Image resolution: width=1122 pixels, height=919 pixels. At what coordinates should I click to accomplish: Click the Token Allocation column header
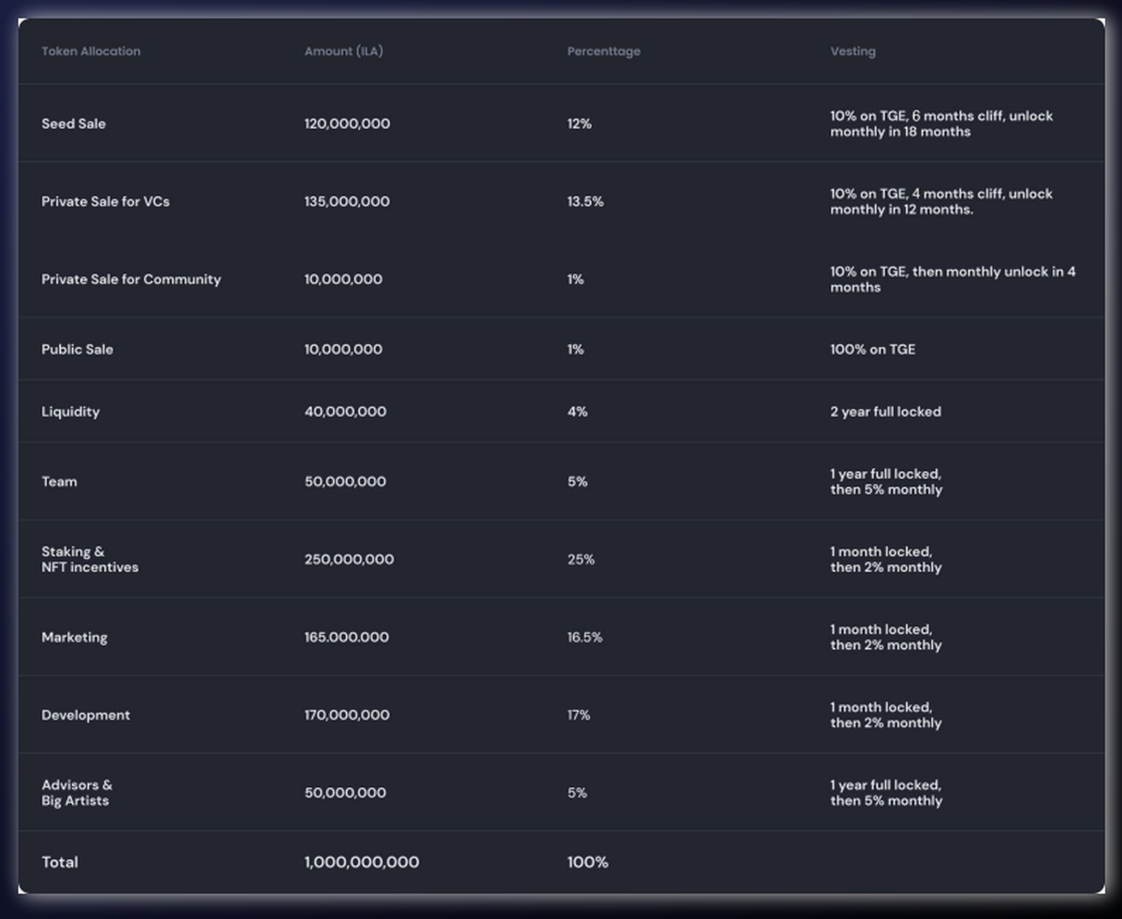[x=91, y=51]
